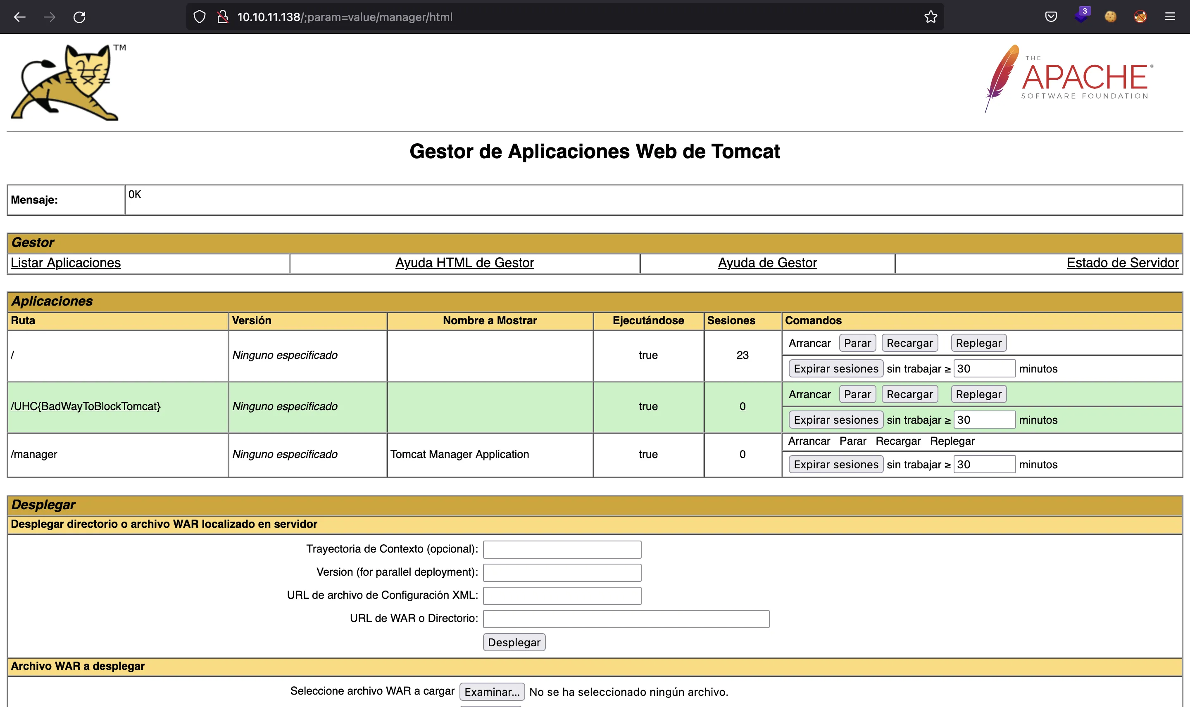Open the Pocket save icon
Image resolution: width=1190 pixels, height=707 pixels.
tap(1051, 17)
